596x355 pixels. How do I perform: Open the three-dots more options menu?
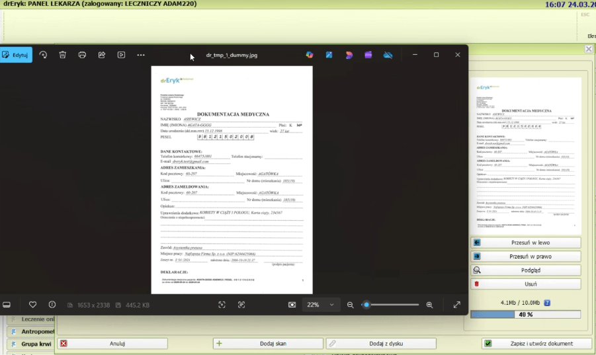[x=141, y=55]
